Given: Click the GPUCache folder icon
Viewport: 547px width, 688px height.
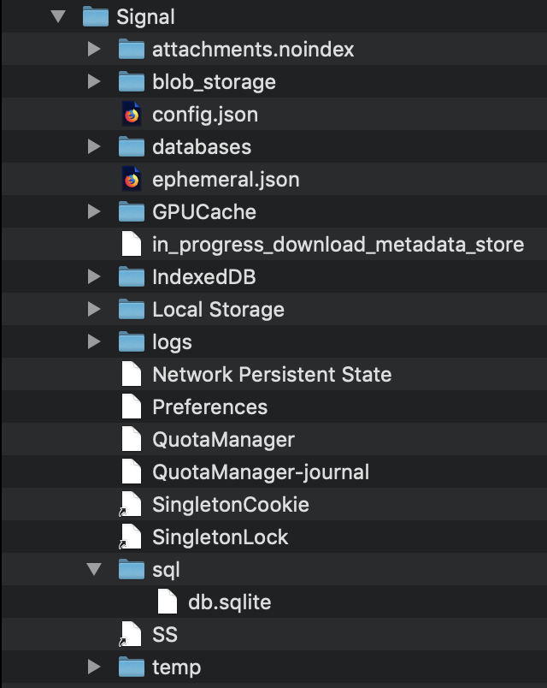Looking at the screenshot, I should [x=132, y=211].
